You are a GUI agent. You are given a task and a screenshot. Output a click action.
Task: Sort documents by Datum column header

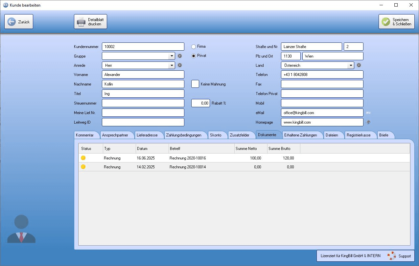152,149
